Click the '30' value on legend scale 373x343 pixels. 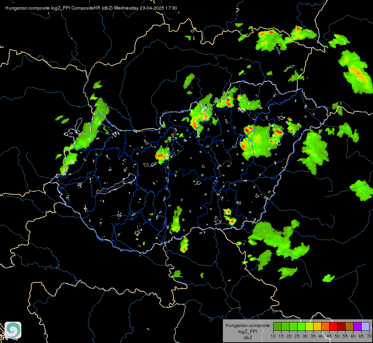tap(305, 336)
